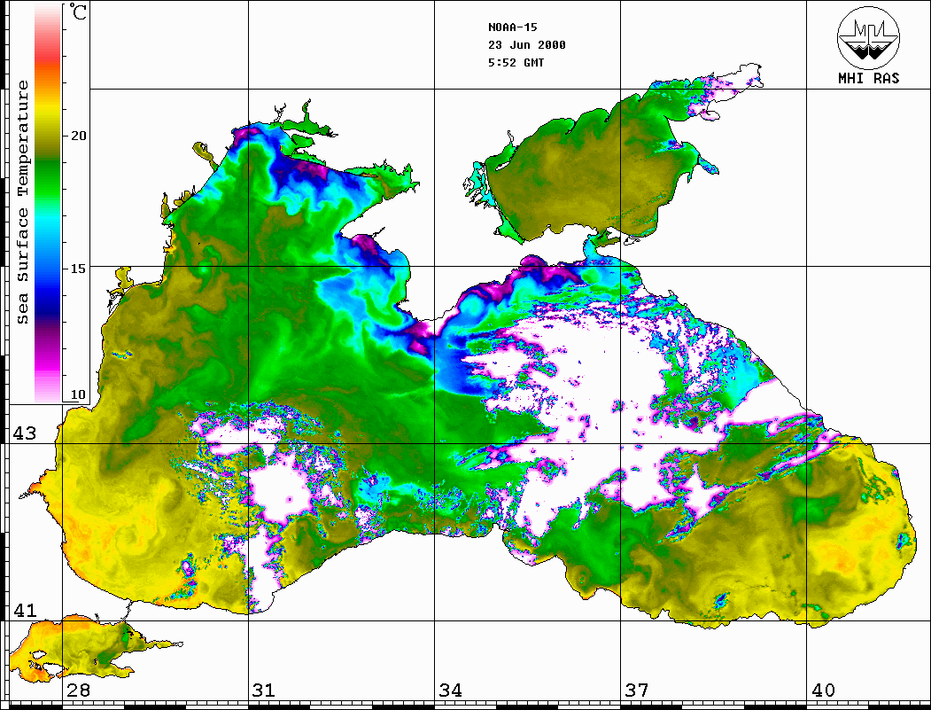Click longitude label '31'
Viewport: 931px width, 710px height.
[x=264, y=690]
